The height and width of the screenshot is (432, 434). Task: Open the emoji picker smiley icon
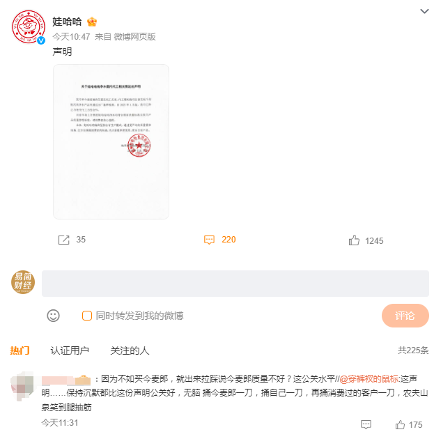[53, 316]
